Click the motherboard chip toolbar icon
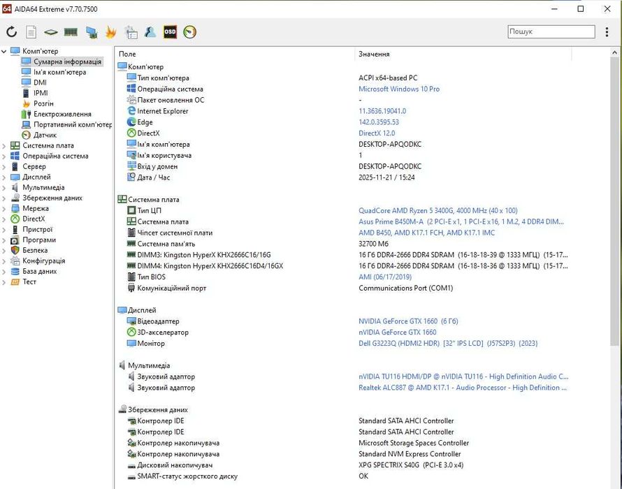Viewport: 622px width, 489px height. pyautogui.click(x=51, y=31)
